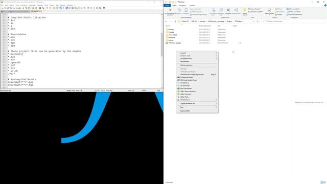
Task: Click GitExt Commit... entry
Action: [197, 94]
